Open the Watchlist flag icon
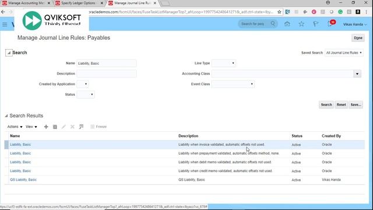 [x=316, y=24]
